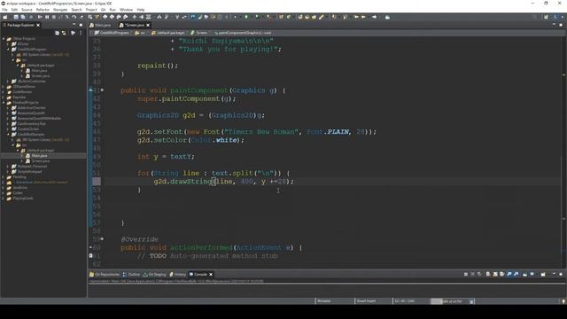Image resolution: width=567 pixels, height=319 pixels.
Task: Switch to the Outline tab
Action: tap(131, 274)
